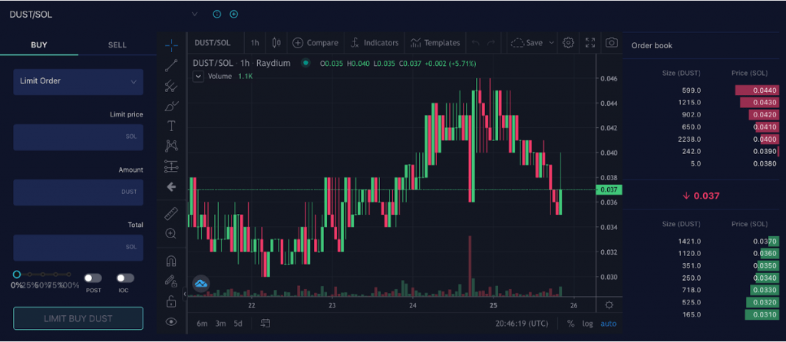The width and height of the screenshot is (786, 342).
Task: Collapse the Volume indicator legend
Action: 198,76
